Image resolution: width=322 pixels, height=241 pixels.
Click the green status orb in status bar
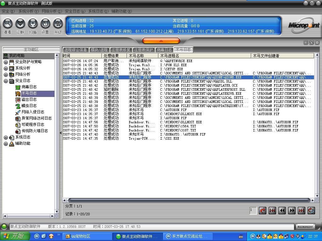[4, 227]
